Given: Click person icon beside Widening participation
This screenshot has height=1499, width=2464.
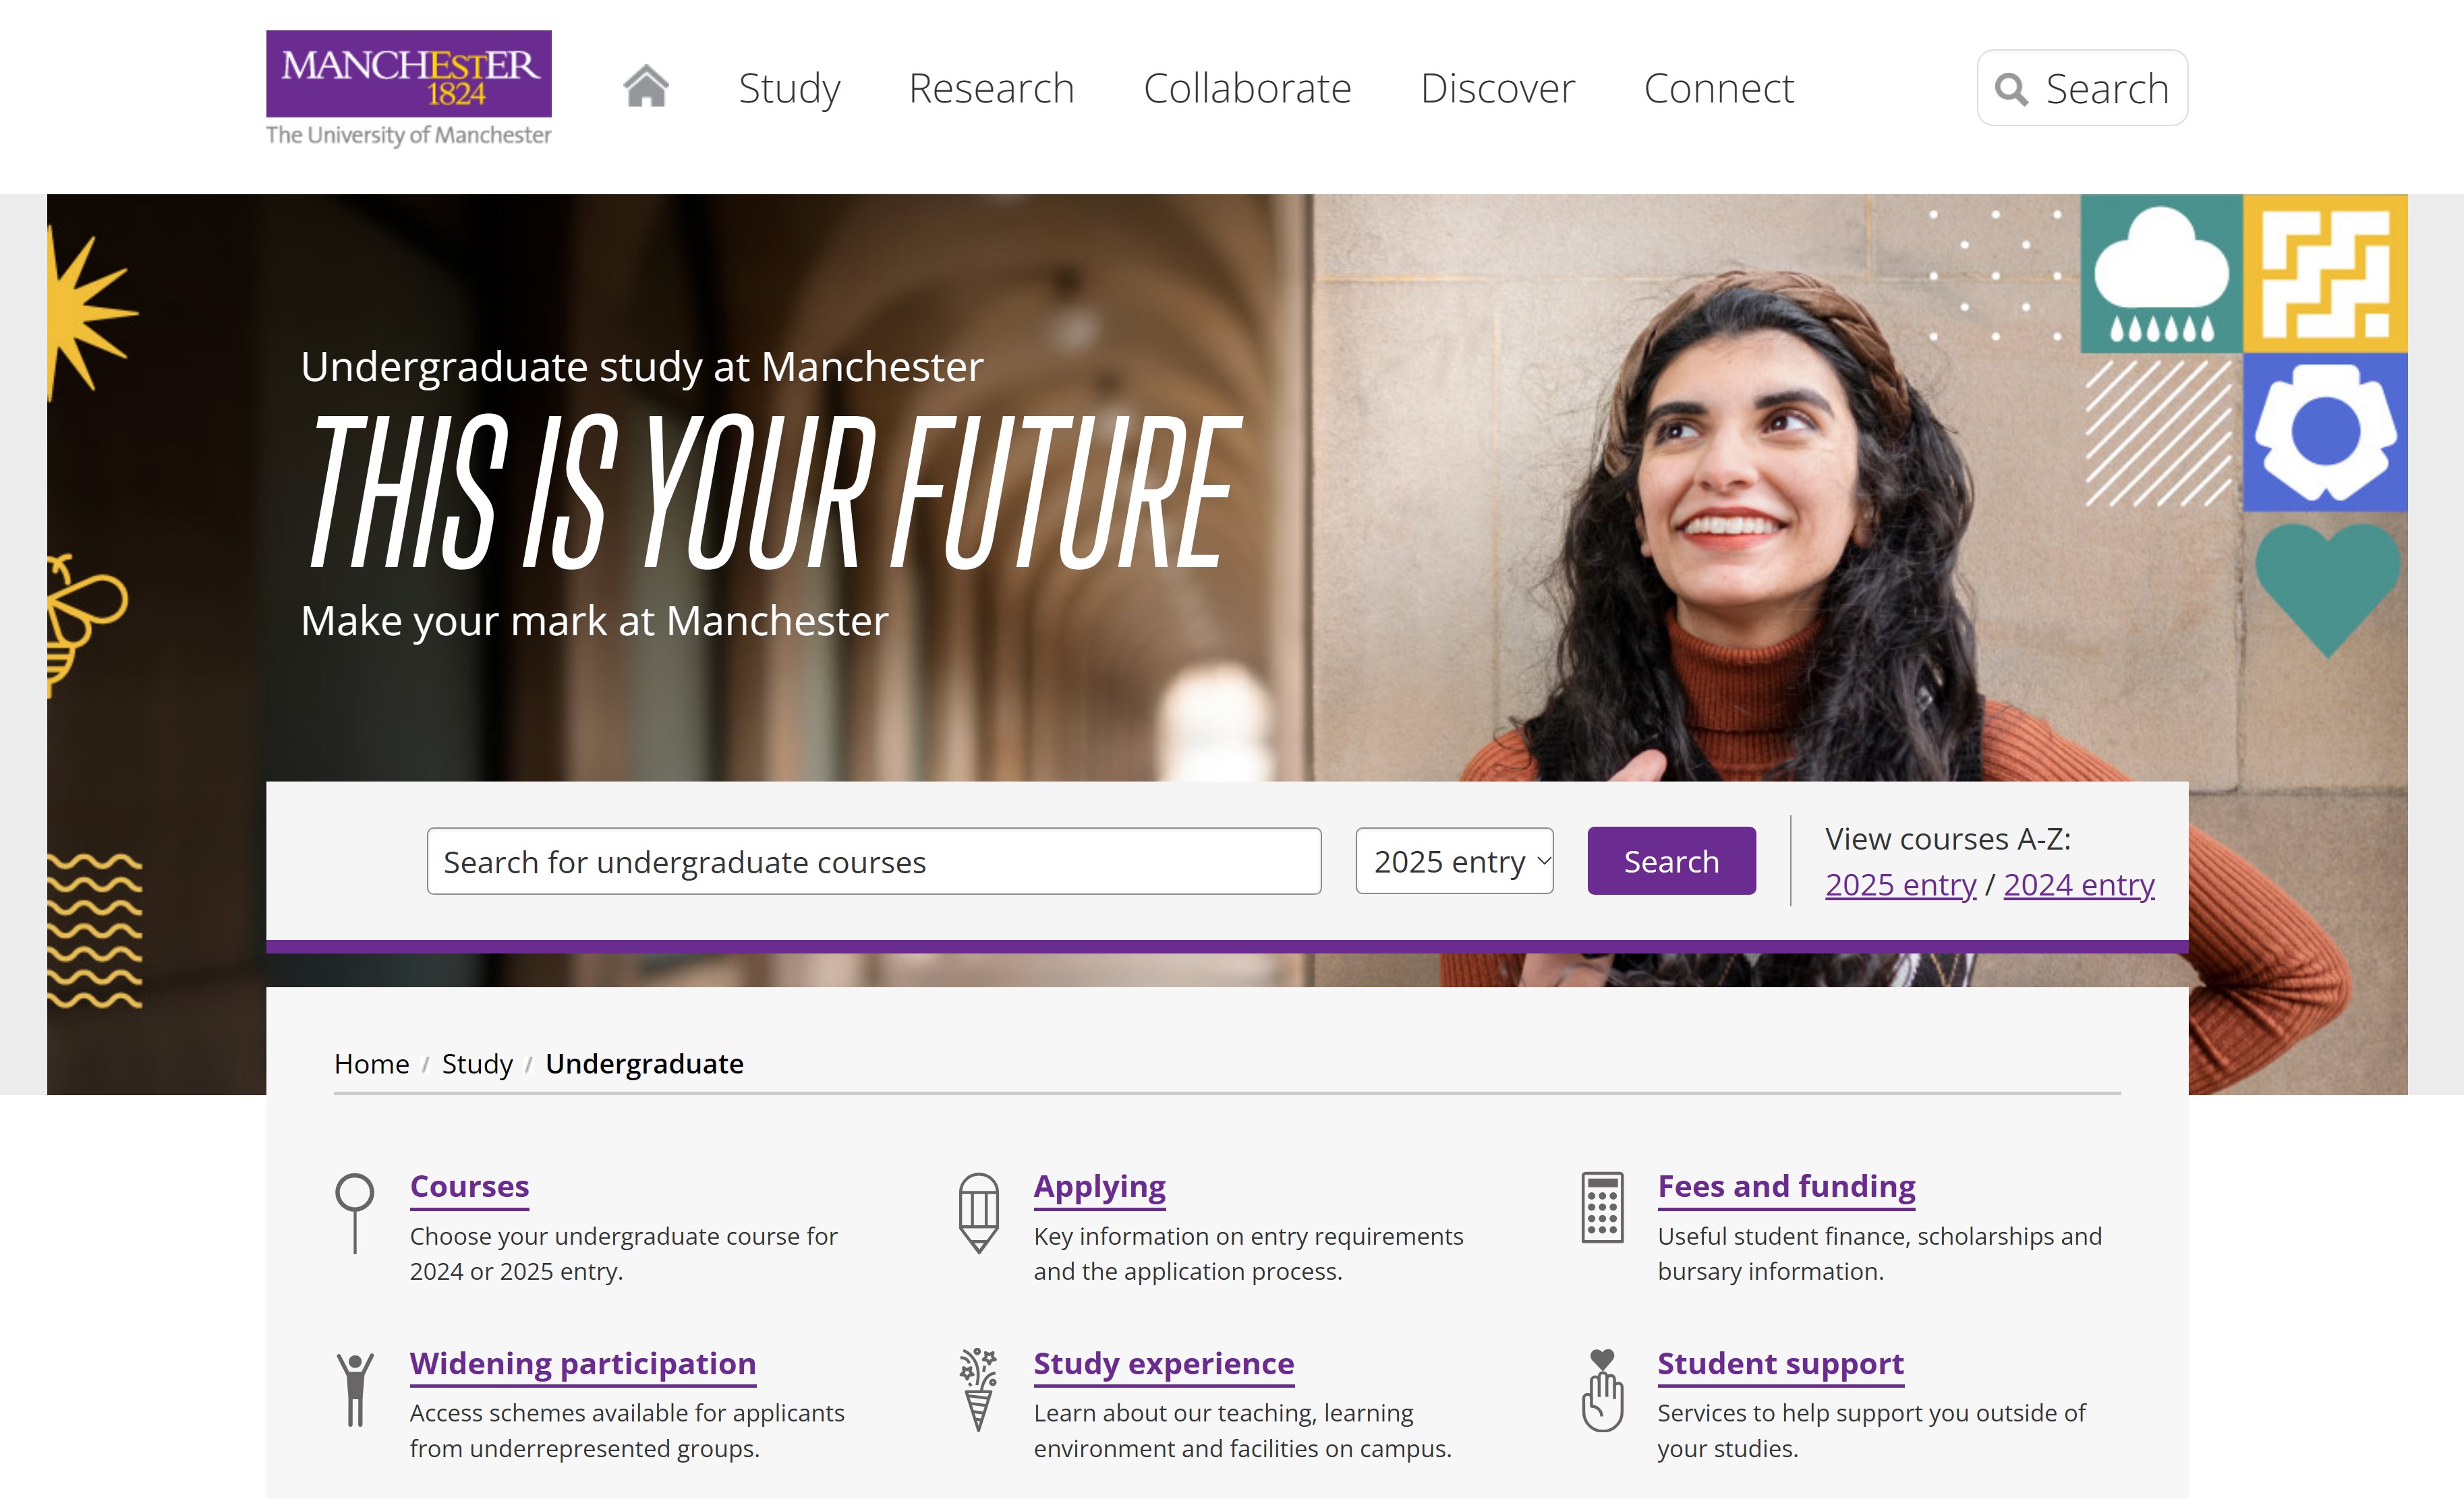Looking at the screenshot, I should [355, 1389].
